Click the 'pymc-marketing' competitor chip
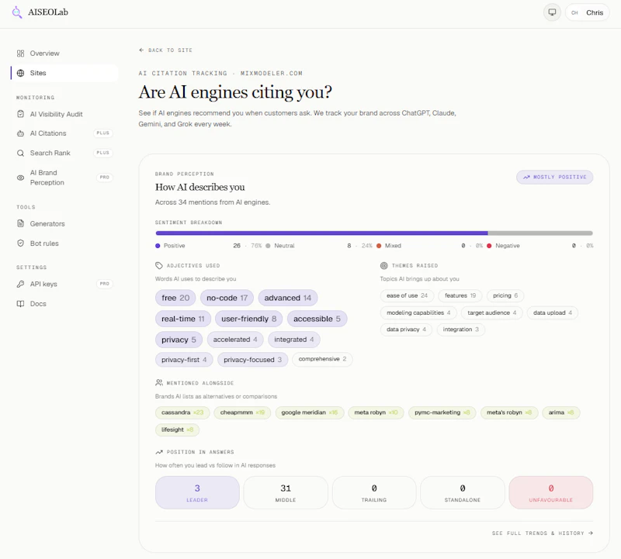Image resolution: width=621 pixels, height=559 pixels. [442, 412]
